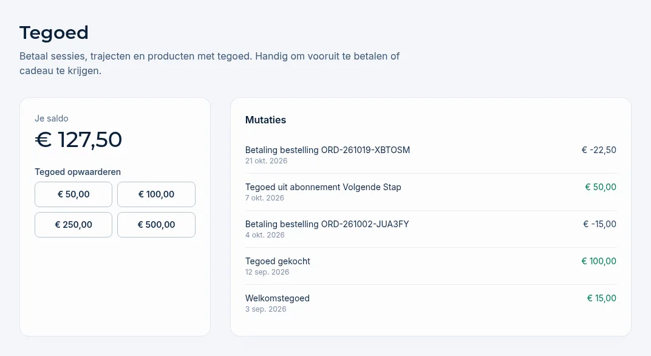Image resolution: width=651 pixels, height=356 pixels.
Task: Click the € -22,50 amount
Action: point(599,150)
